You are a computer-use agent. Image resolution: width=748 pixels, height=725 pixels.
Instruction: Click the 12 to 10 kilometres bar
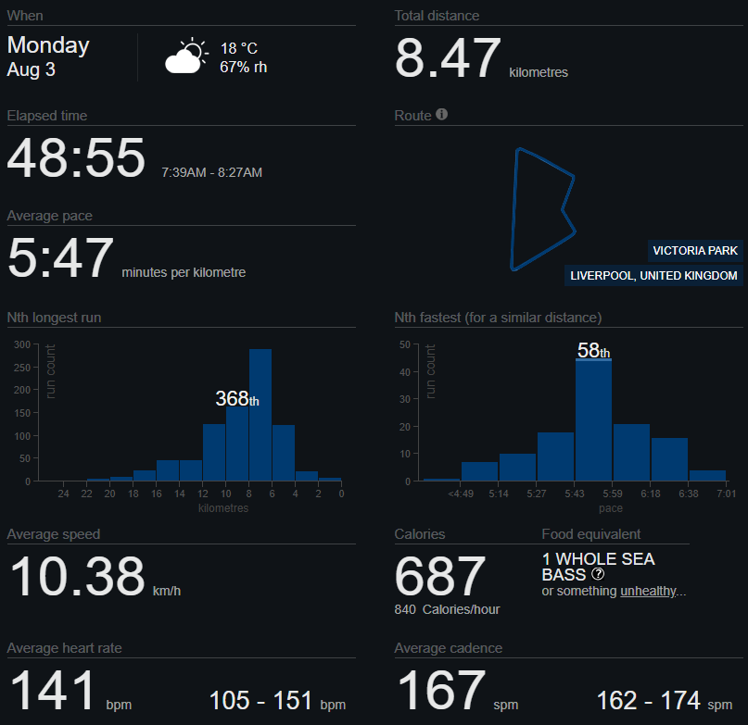(214, 452)
